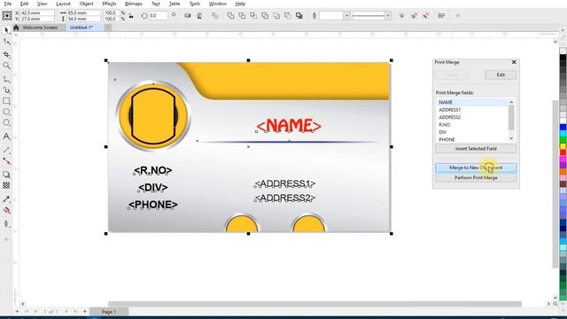Open the Edit menu
The image size is (567, 319).
[24, 4]
